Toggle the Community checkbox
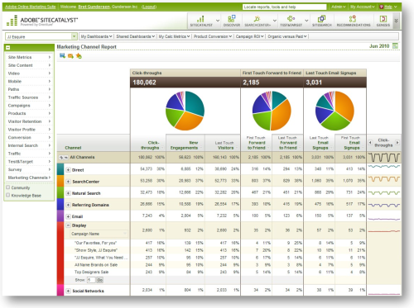The width and height of the screenshot is (414, 308). pos(8,187)
